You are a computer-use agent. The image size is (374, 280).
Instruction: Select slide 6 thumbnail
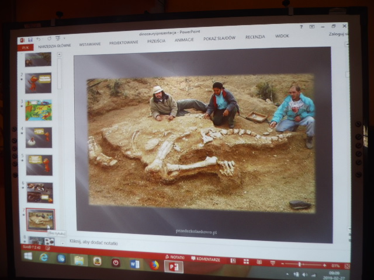[40, 192]
